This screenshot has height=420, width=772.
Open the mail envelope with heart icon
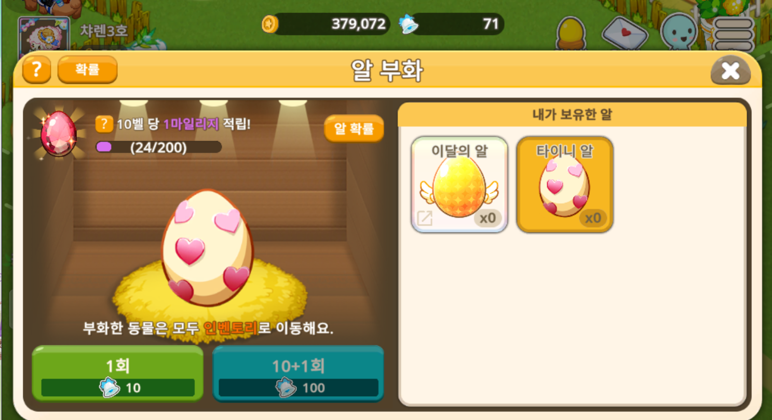point(625,33)
